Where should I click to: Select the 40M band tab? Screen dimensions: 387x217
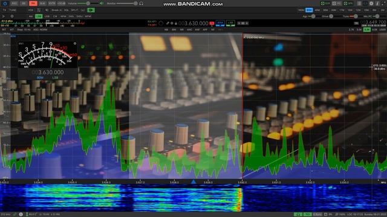tap(317, 10)
